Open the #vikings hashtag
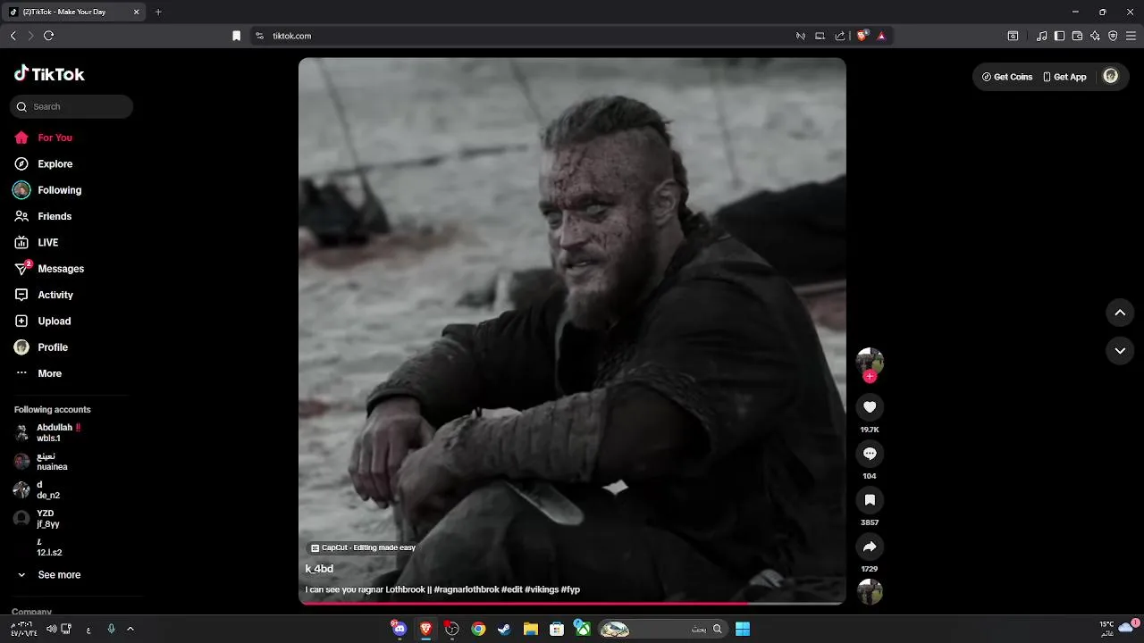Screen dimensions: 1144x643 tap(542, 589)
